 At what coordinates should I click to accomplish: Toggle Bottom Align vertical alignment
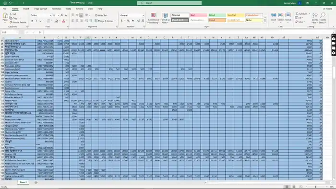[x=81, y=15]
